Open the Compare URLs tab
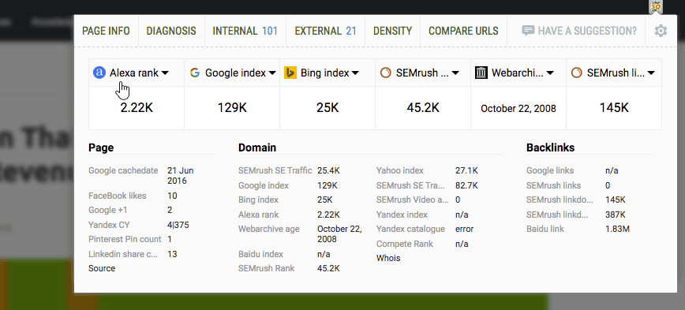The image size is (685, 310). [x=463, y=31]
